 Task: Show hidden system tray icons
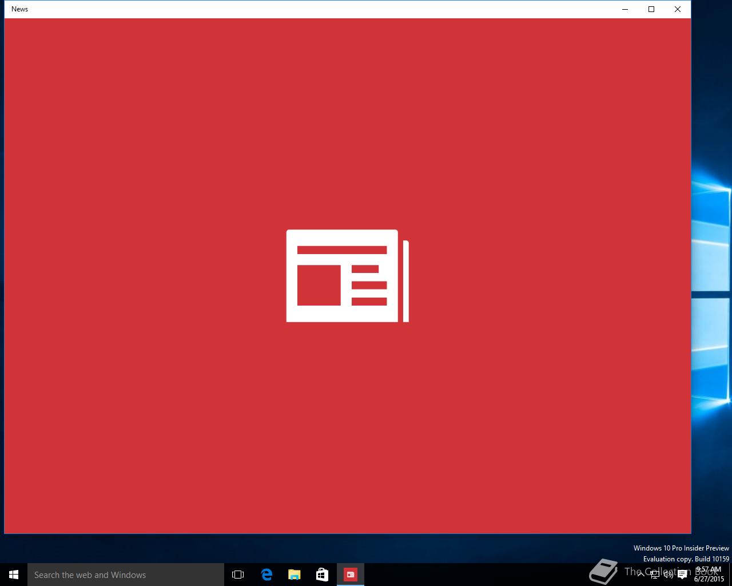pyautogui.click(x=641, y=575)
